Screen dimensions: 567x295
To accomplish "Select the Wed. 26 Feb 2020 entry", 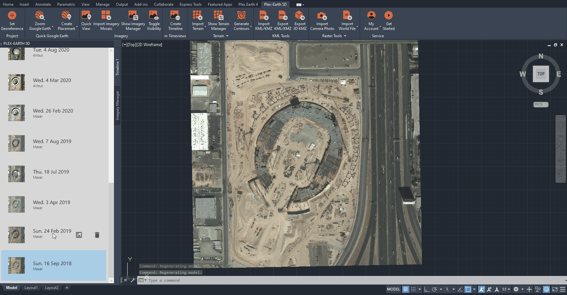I will [x=54, y=113].
